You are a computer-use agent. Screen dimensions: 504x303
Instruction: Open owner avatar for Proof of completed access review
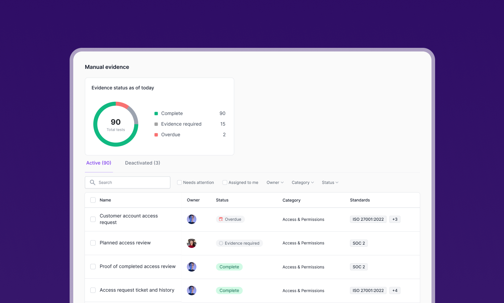click(191, 267)
